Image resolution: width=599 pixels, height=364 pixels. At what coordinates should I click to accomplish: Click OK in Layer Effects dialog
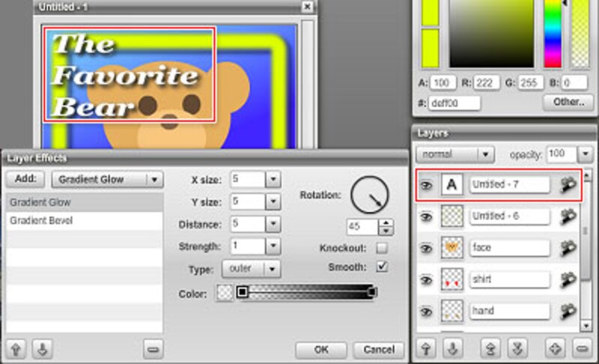320,350
